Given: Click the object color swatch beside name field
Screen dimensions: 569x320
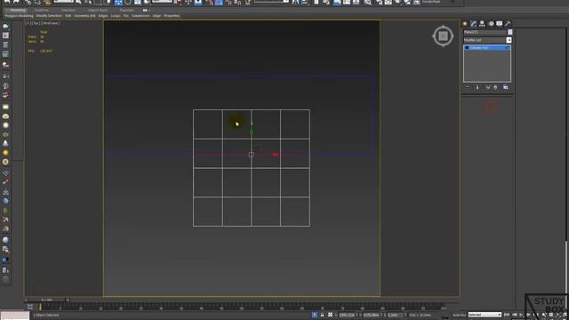Looking at the screenshot, I should click(509, 32).
